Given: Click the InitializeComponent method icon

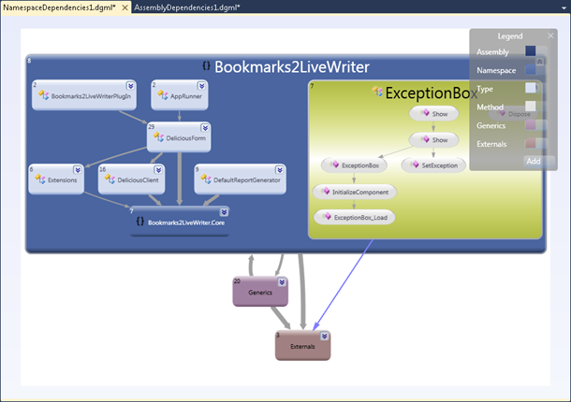Looking at the screenshot, I should [325, 192].
